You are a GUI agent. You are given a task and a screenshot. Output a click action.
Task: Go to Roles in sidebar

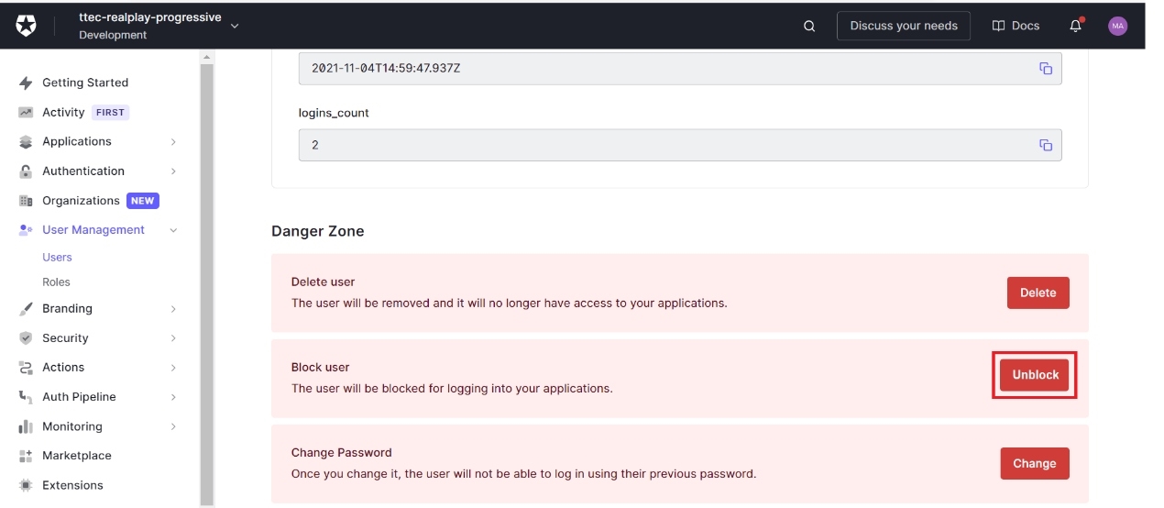click(56, 282)
